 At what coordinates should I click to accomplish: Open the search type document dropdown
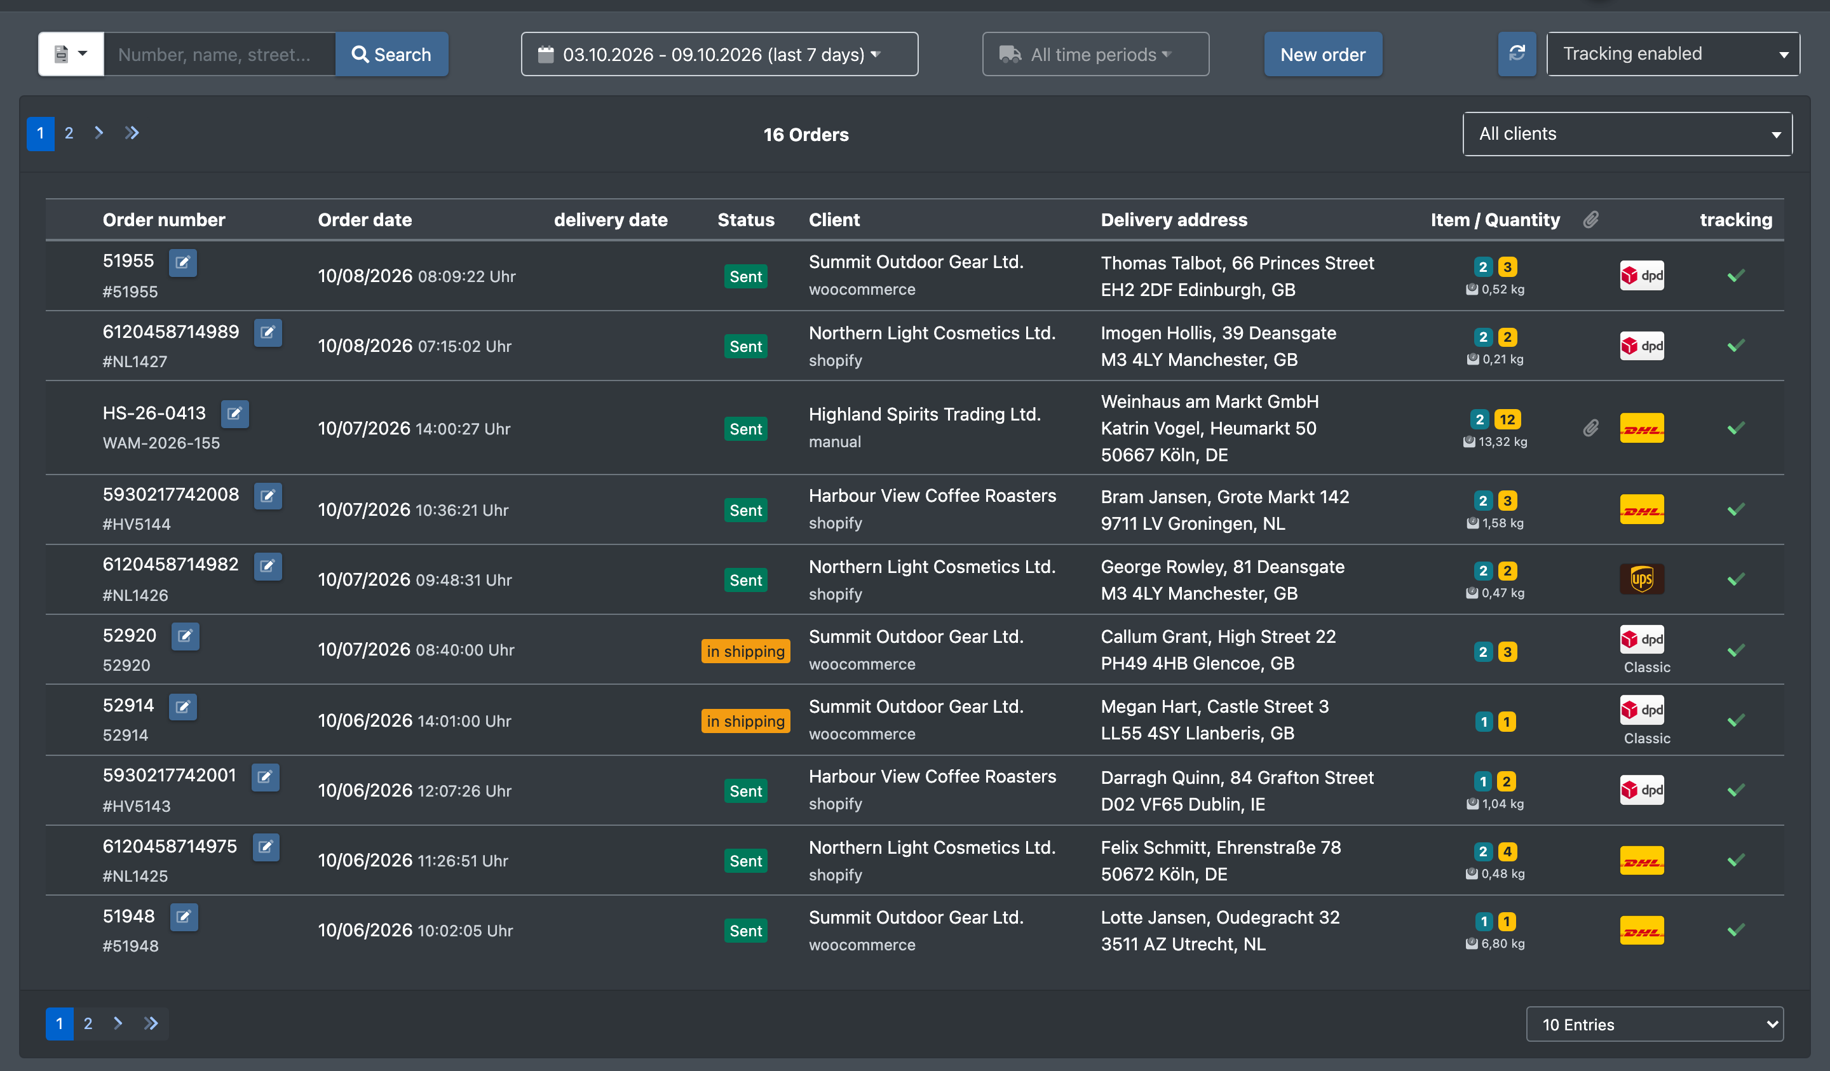coord(71,54)
